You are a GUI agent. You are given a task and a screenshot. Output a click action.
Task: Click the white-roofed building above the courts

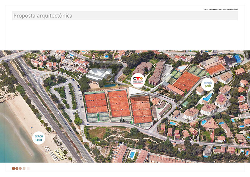tap(98, 74)
